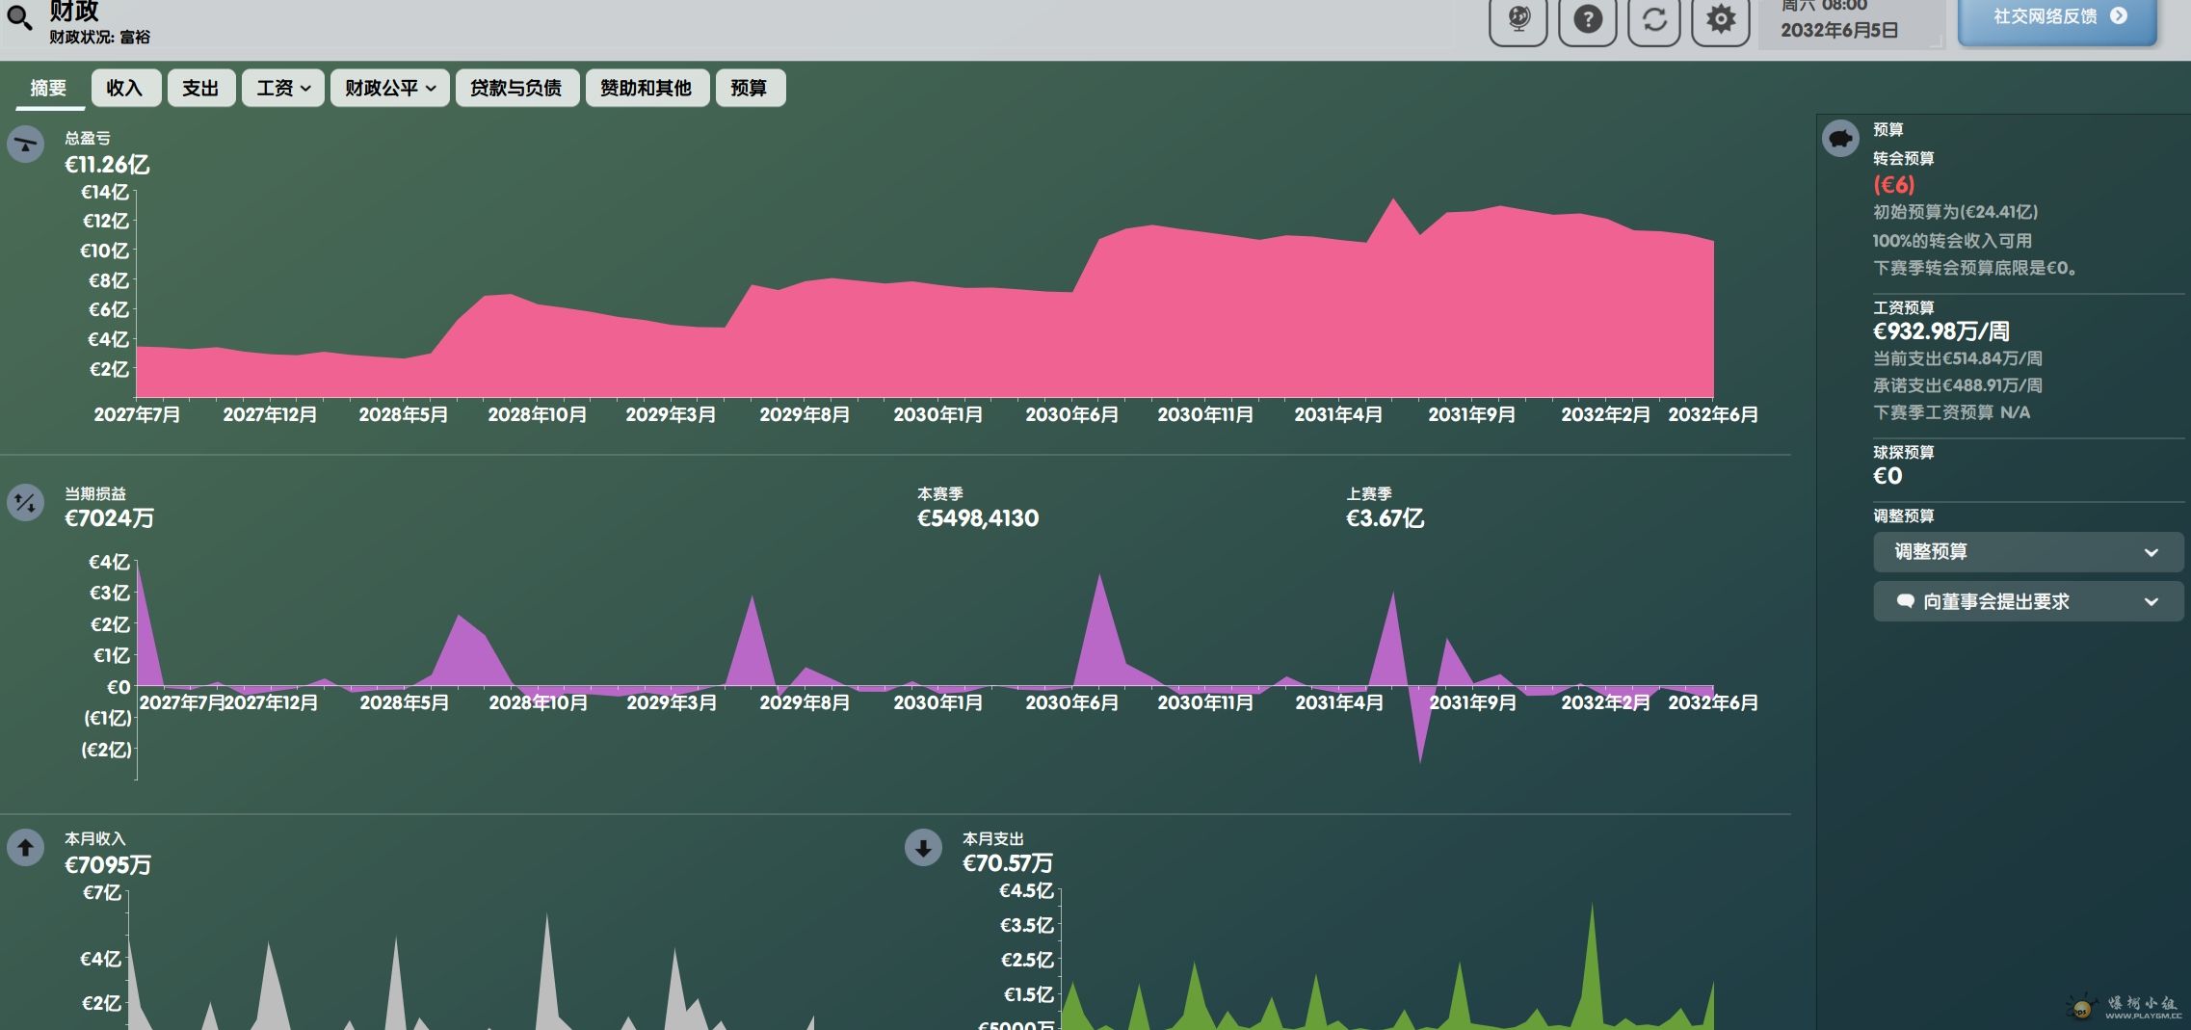This screenshot has height=1030, width=2191.
Task: Open the 预算 tab
Action: click(x=750, y=89)
